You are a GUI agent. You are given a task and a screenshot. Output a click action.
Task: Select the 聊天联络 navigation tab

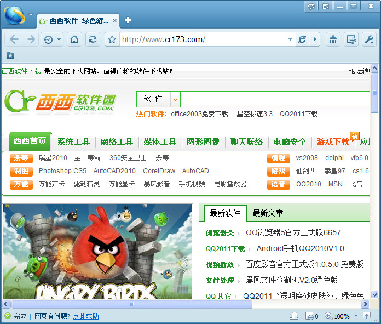click(x=246, y=142)
